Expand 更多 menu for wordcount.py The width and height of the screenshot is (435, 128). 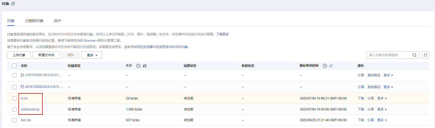click(x=382, y=109)
